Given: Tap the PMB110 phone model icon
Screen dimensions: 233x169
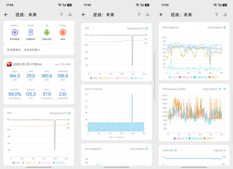Looking at the screenshot, I should [31, 32].
